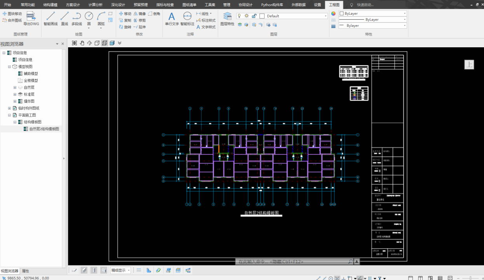The image size is (484, 280).
Task: Click the color wheel in properties panel
Action: pyautogui.click(x=333, y=14)
